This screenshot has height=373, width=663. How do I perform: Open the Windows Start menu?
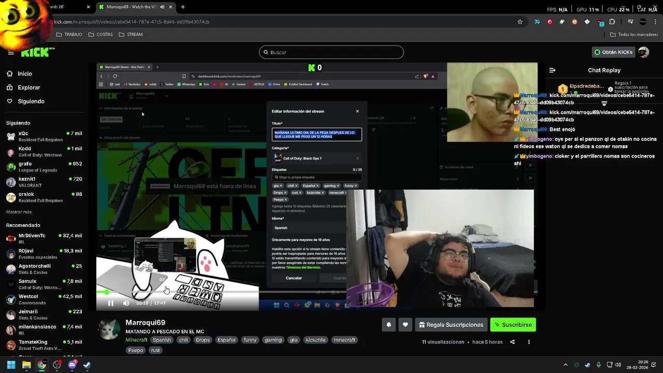(x=11, y=365)
